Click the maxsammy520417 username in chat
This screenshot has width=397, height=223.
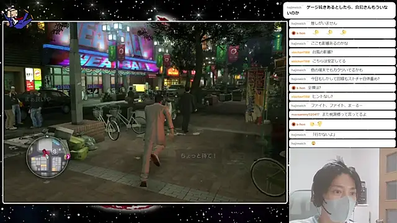click(x=305, y=115)
